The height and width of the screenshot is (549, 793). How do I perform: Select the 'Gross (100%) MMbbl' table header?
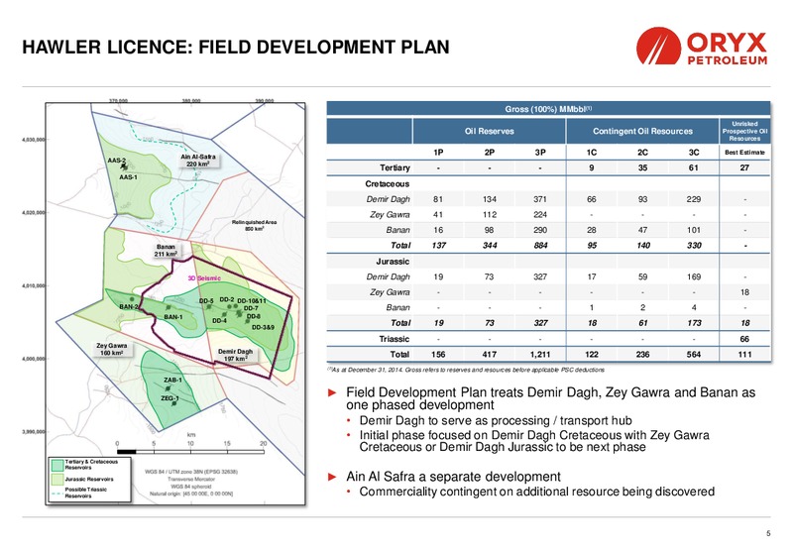548,109
